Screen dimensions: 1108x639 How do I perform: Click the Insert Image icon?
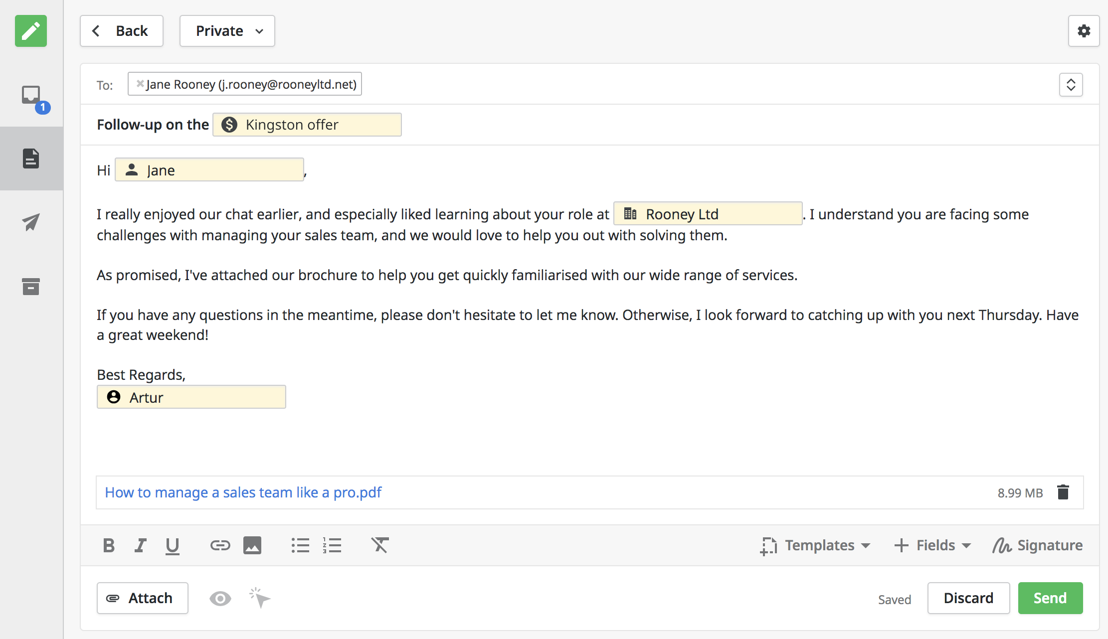tap(252, 545)
